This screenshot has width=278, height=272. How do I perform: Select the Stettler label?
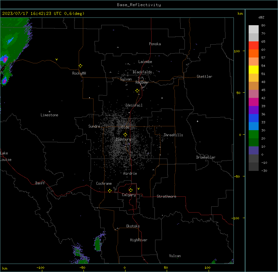pyautogui.click(x=204, y=77)
